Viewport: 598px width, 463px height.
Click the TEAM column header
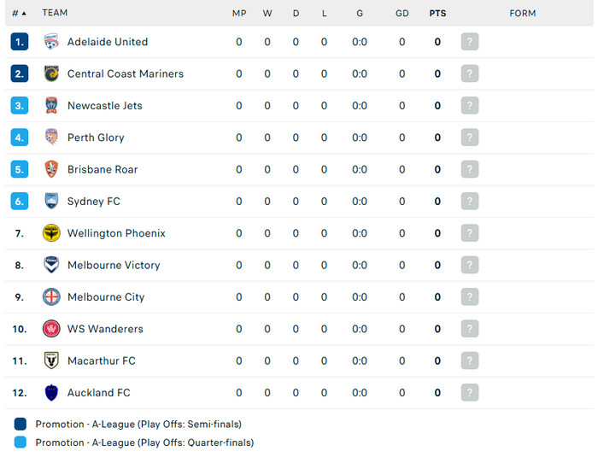coord(55,14)
